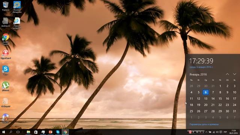This screenshot has height=135, width=240.
Task: Select January 20 in the calendar
Action: coord(206,105)
